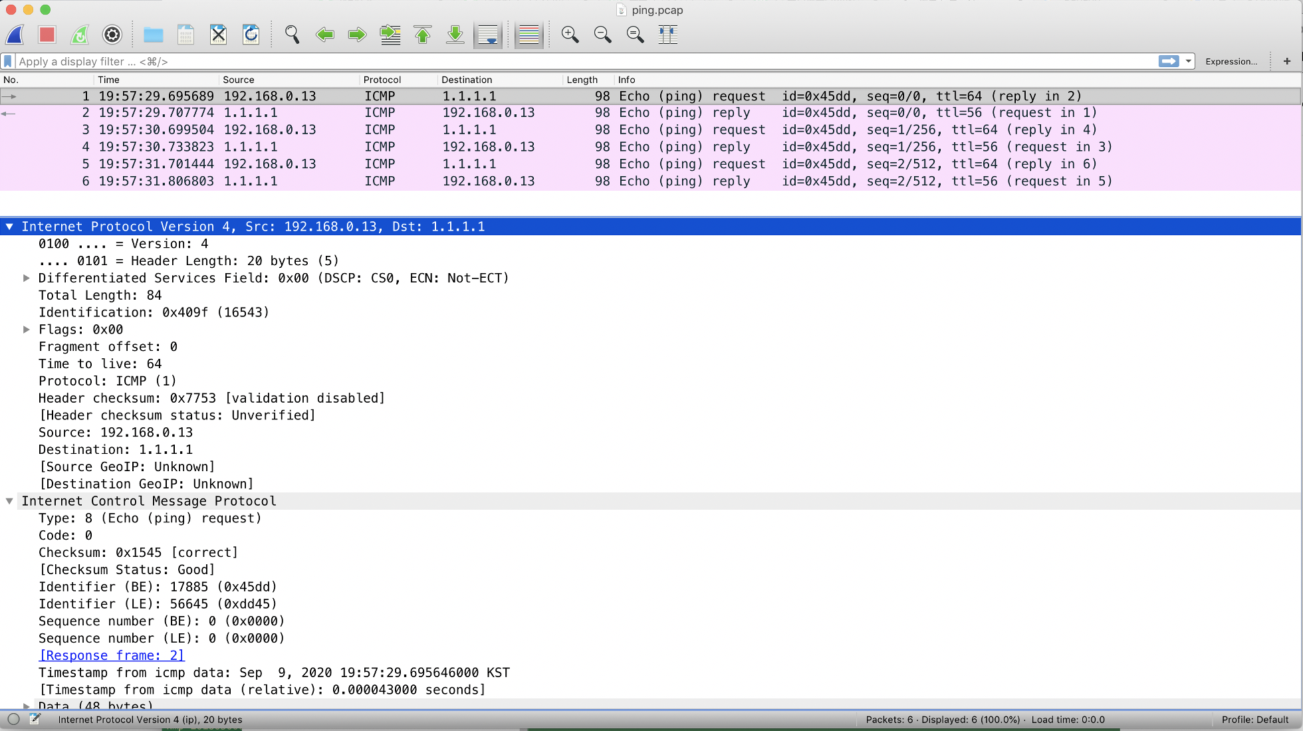Start capturing packets with shark fin icon
1303x731 pixels.
pos(15,35)
